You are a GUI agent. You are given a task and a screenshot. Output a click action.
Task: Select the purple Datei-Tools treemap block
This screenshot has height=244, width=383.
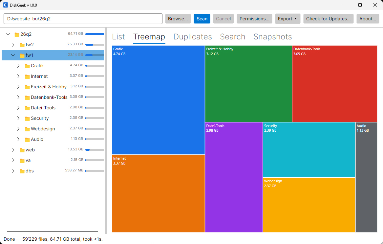click(x=234, y=177)
